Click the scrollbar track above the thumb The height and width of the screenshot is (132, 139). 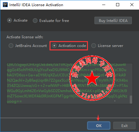pos(131,79)
